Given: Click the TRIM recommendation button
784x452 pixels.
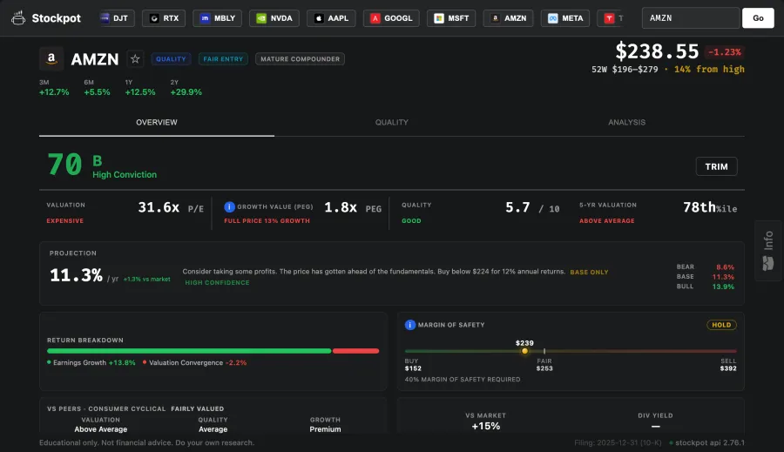Looking at the screenshot, I should tap(717, 166).
